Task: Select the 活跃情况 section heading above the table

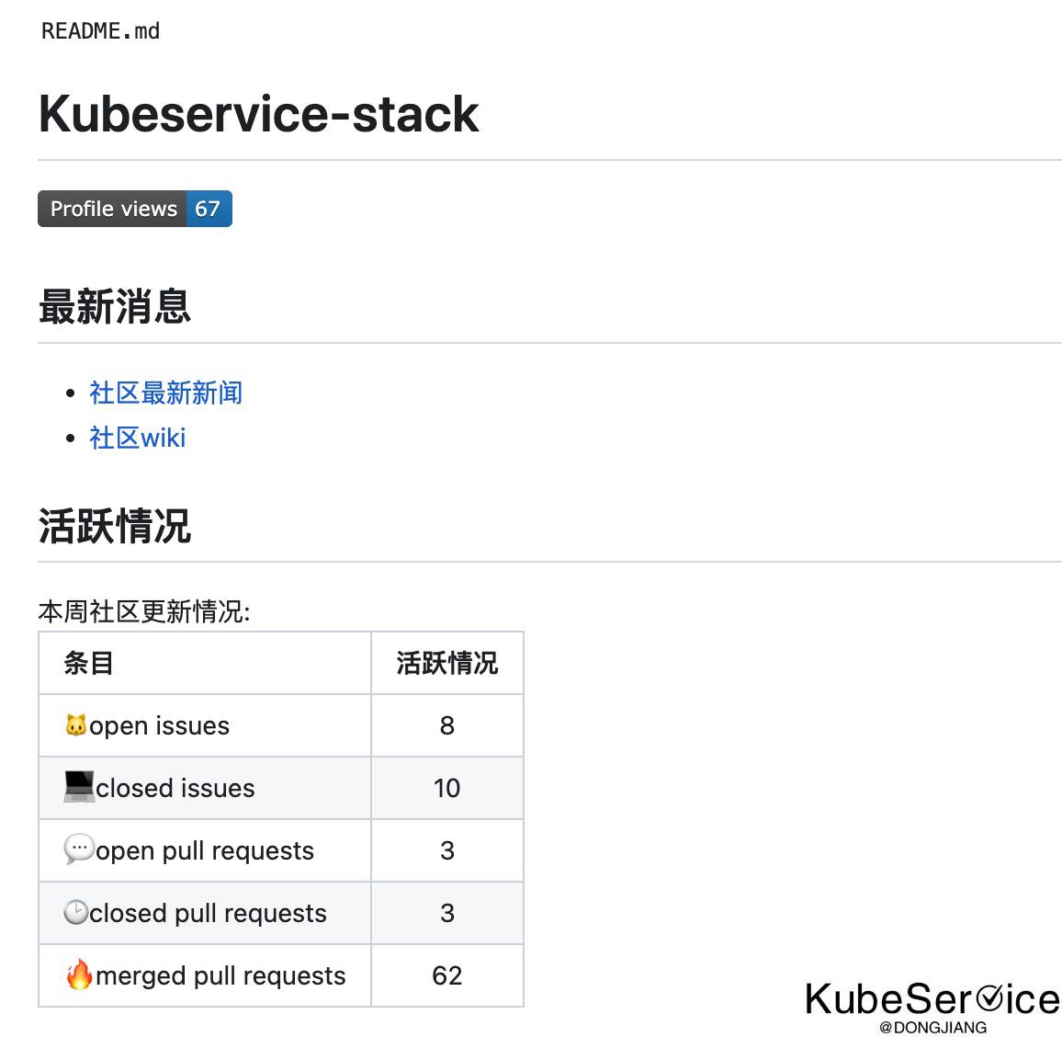Action: (115, 526)
